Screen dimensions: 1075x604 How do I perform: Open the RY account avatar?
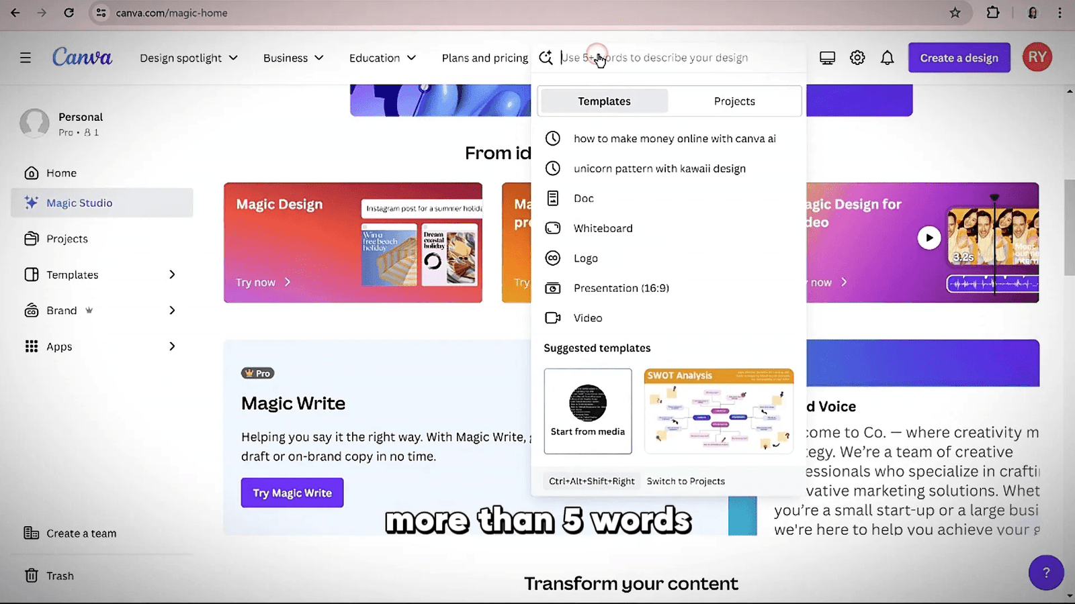[x=1037, y=58]
